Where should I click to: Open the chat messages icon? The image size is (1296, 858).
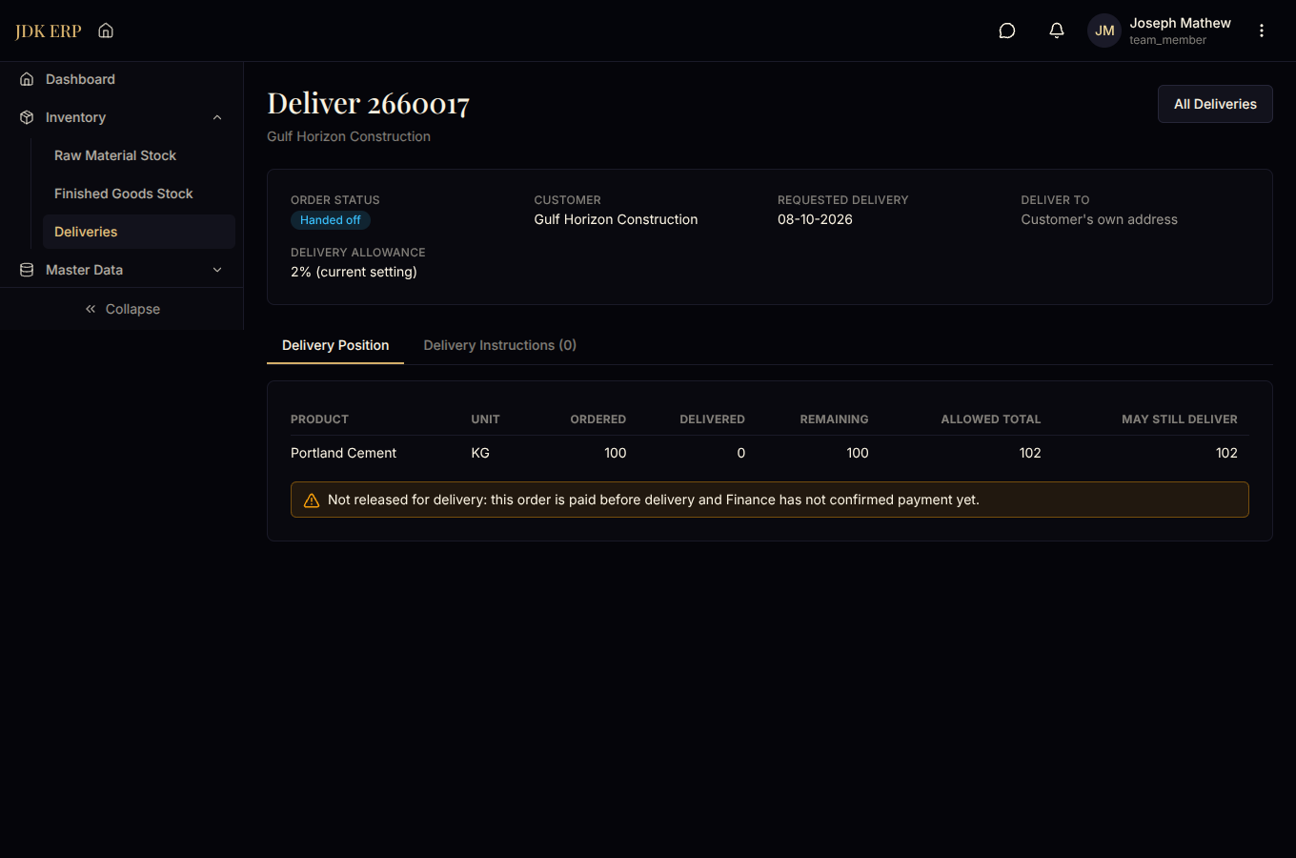1007,31
